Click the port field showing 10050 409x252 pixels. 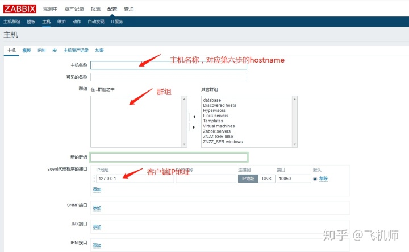[294, 179]
